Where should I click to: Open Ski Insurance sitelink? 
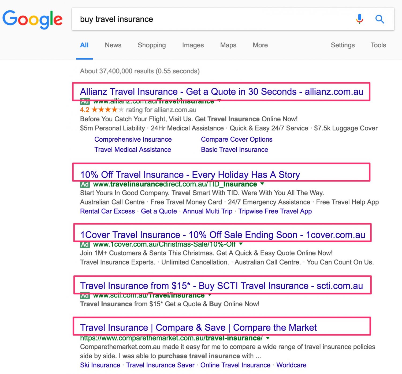tap(100, 365)
